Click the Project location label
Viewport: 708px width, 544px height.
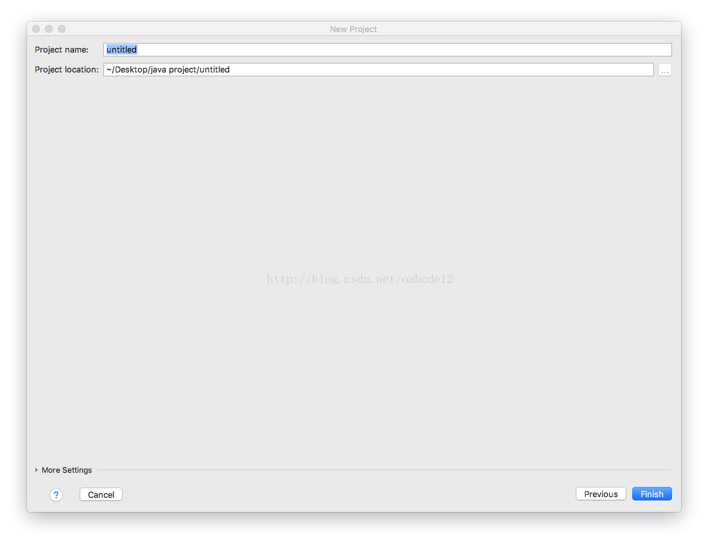[x=66, y=69]
